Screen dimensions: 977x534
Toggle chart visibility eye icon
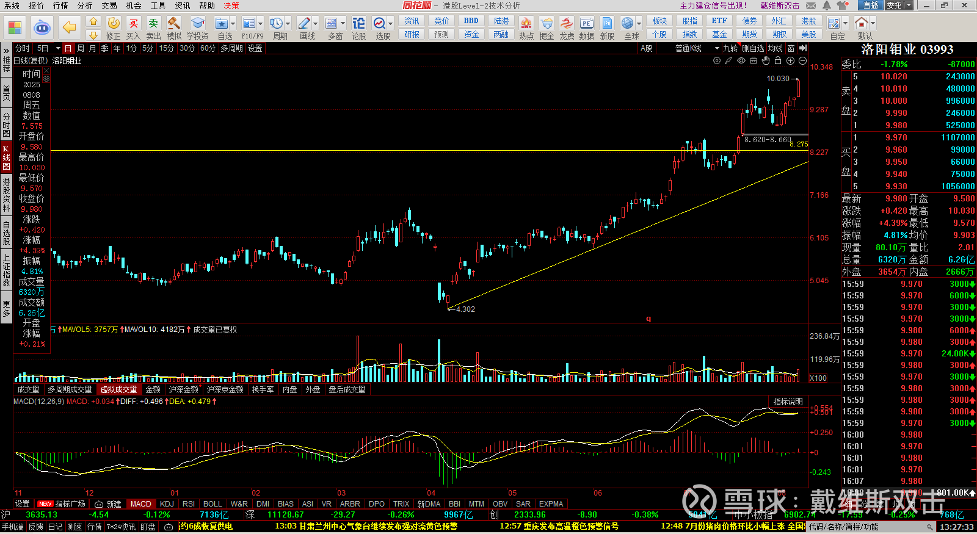coord(741,60)
